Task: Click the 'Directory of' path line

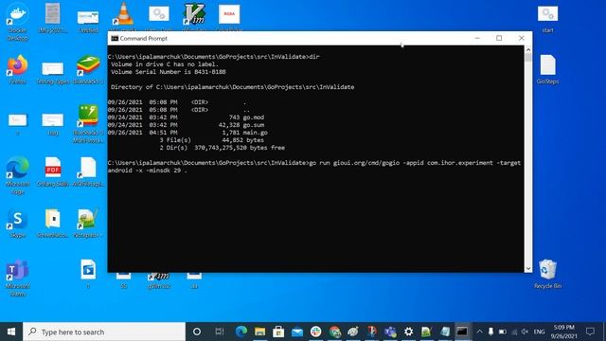Action: click(x=232, y=87)
